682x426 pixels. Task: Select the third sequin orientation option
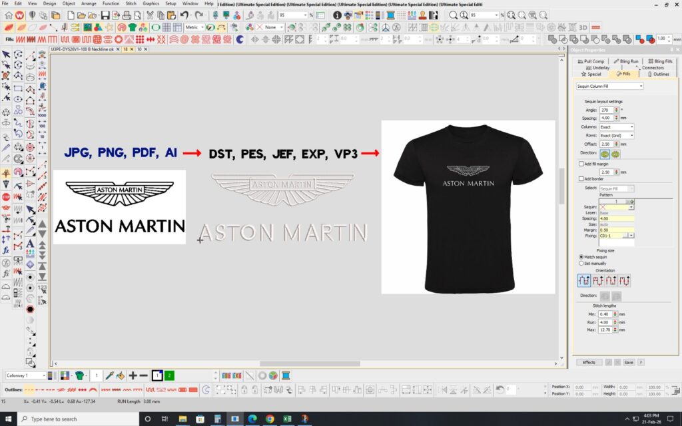point(611,280)
